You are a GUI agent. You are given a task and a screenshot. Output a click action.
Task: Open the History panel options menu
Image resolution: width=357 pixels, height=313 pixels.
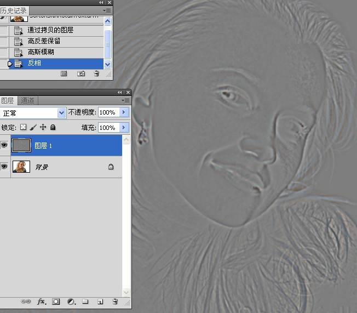(x=107, y=10)
